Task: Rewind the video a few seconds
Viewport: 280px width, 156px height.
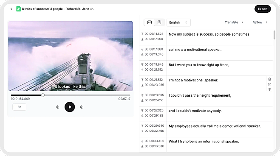Action: [x=57, y=107]
